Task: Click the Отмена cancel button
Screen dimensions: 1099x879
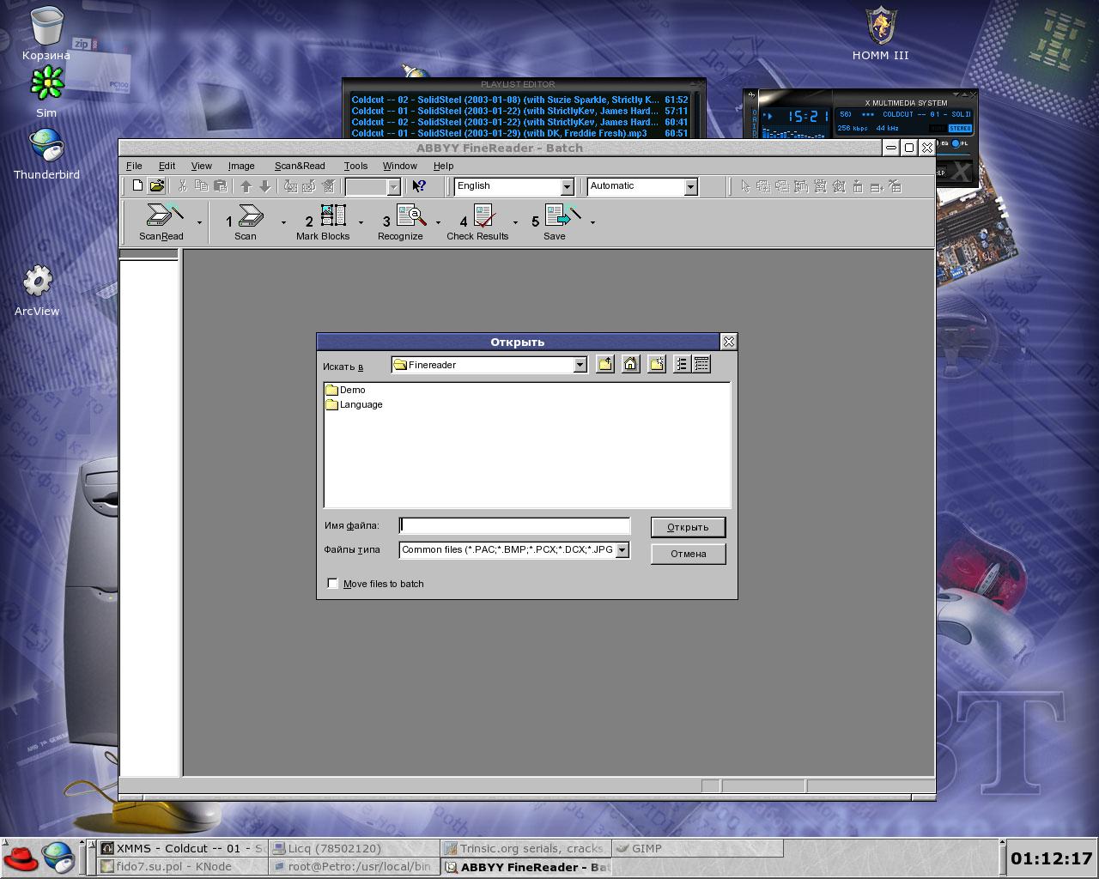Action: [x=688, y=554]
